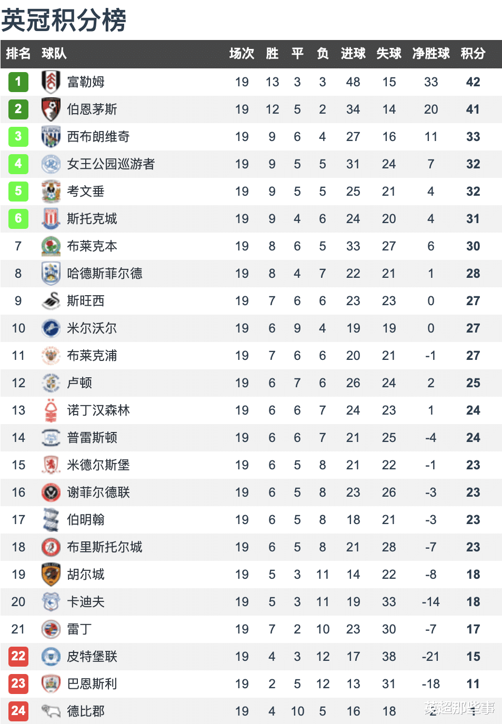Select the West Bromwich Albion crest

coord(51,136)
